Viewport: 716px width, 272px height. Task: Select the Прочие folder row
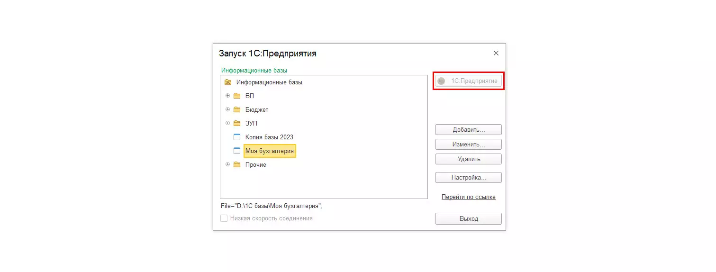(x=256, y=164)
